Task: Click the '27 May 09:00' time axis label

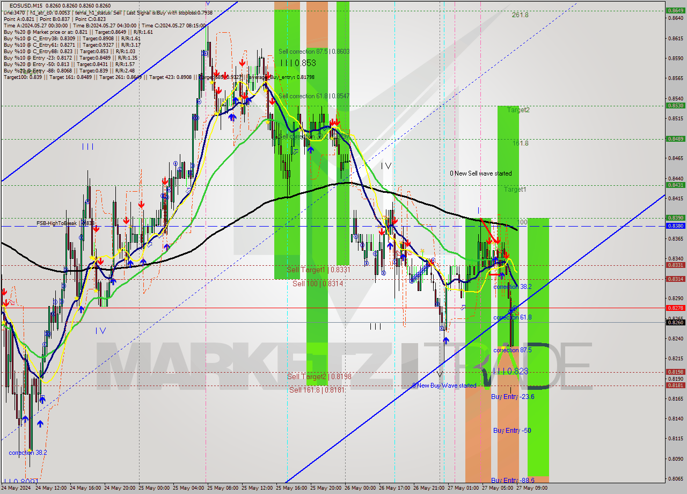Action: point(532,488)
